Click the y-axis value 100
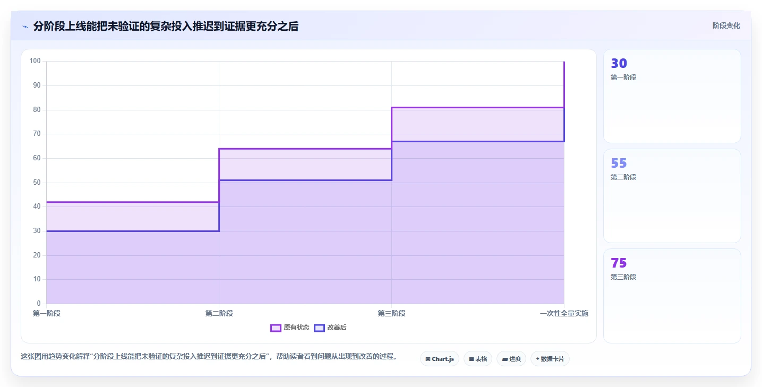 [35, 61]
